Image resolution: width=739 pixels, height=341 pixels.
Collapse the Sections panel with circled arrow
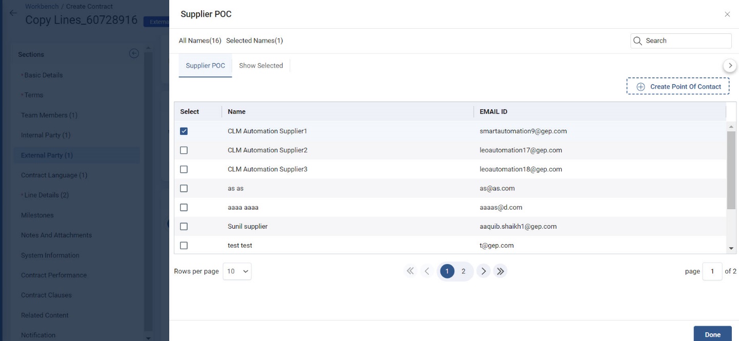click(x=134, y=53)
